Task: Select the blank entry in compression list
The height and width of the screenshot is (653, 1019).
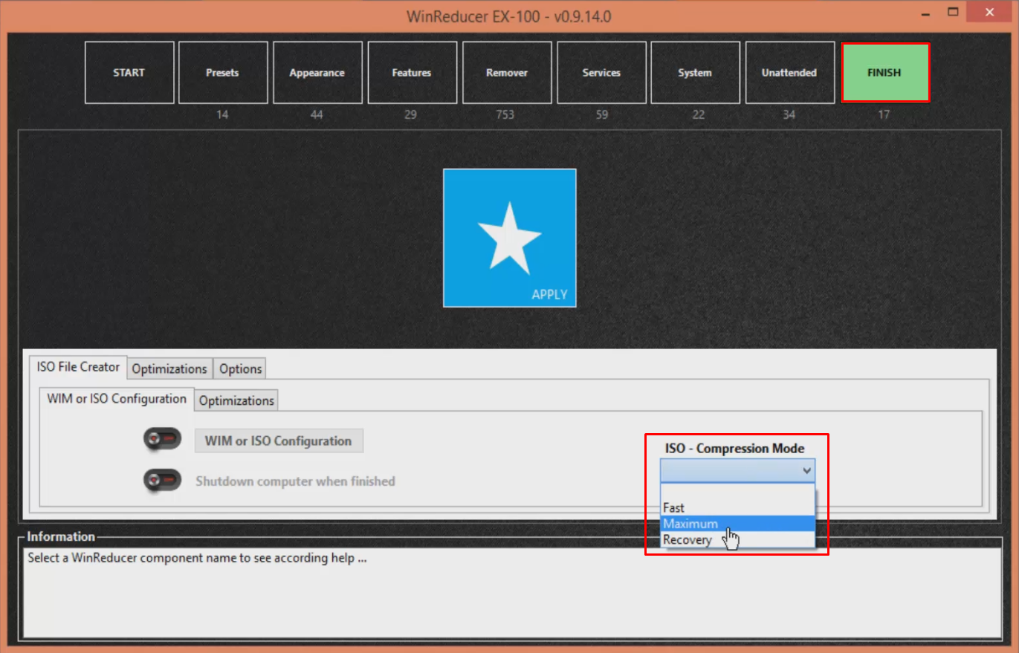Action: [x=737, y=493]
